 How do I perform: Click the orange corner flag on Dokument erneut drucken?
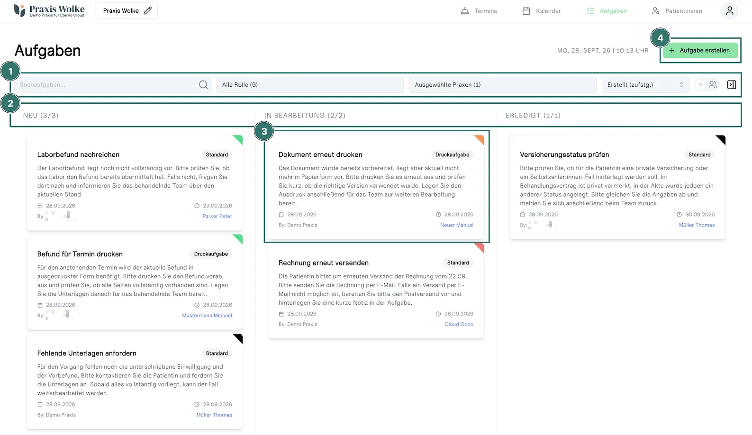pyautogui.click(x=480, y=139)
